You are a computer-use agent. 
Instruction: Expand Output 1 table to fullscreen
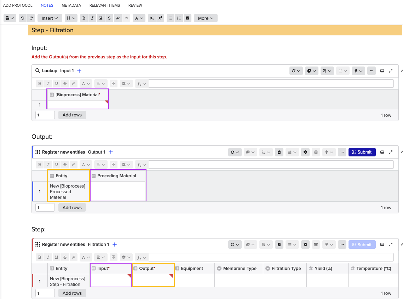(x=390, y=152)
